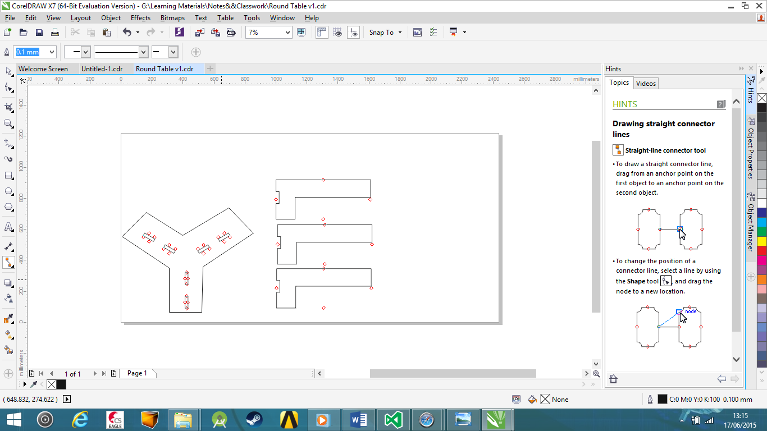This screenshot has height=431, width=767.
Task: Publish to PDF from the toolbar
Action: [x=231, y=33]
